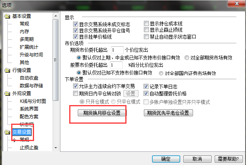
Task: Click the 行情设置 folder icon
Action: (7, 70)
